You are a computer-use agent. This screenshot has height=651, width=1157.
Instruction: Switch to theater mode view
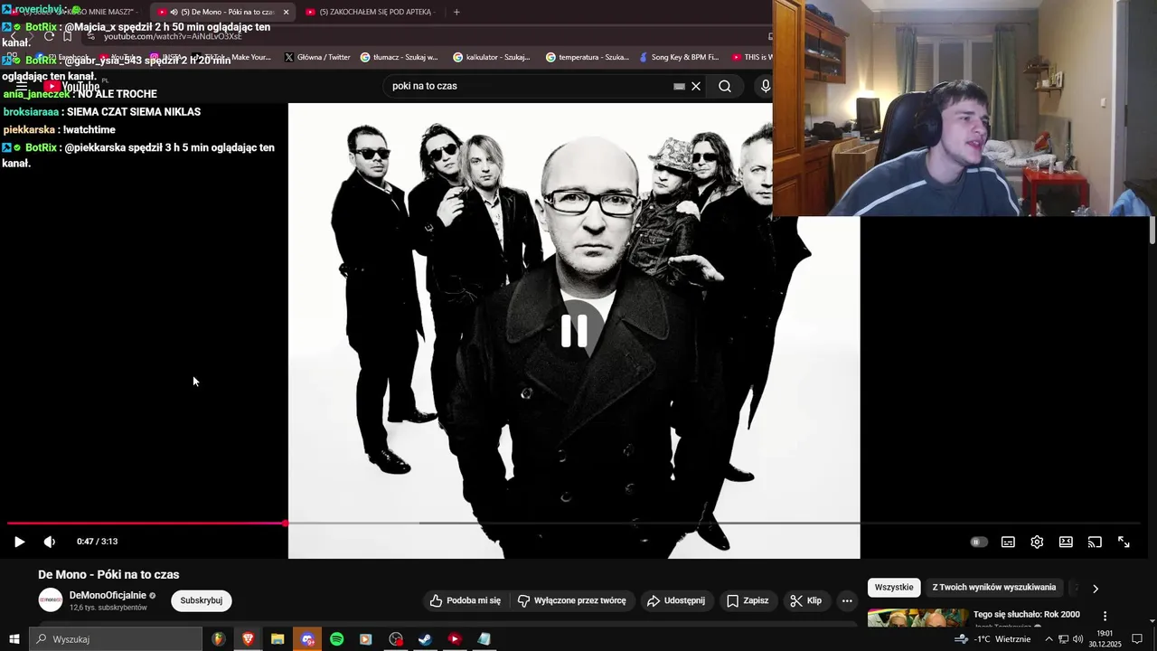coord(1066,542)
